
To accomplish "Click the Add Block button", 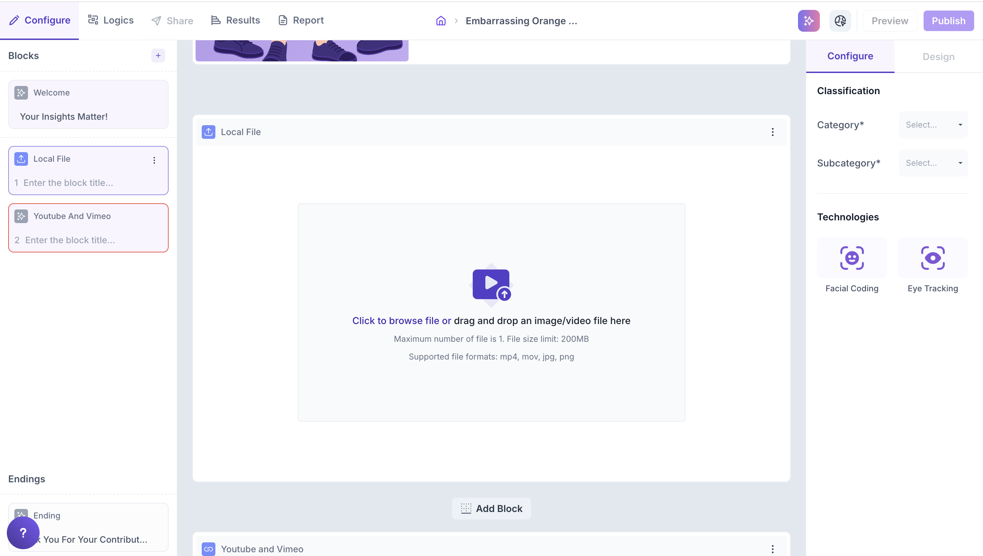I will (491, 508).
